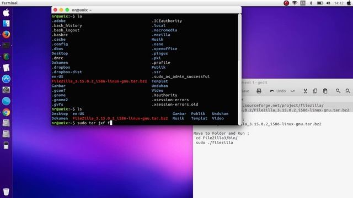Open the blue round dock icon
Viewport: 353px width, 198px height.
click(x=6, y=101)
